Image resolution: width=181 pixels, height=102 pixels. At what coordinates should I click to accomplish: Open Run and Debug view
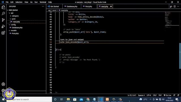(3, 26)
